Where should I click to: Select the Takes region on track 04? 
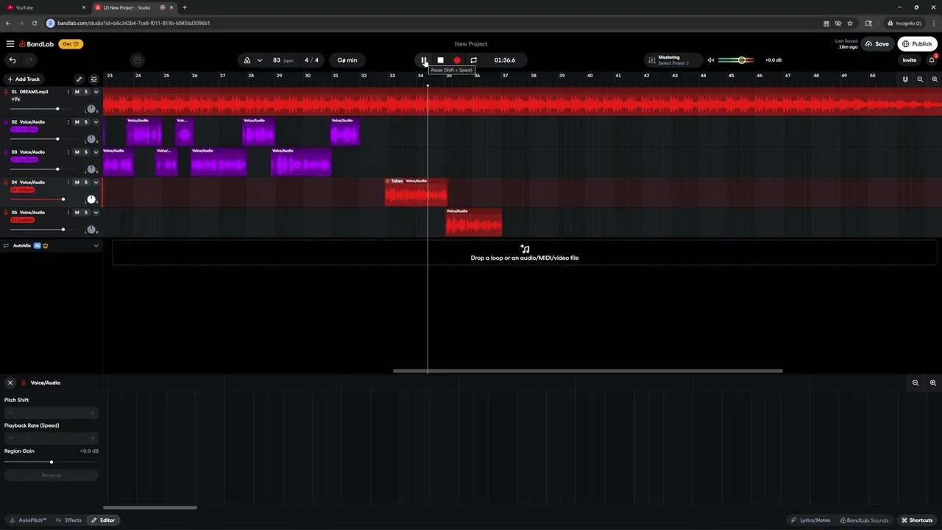[416, 192]
